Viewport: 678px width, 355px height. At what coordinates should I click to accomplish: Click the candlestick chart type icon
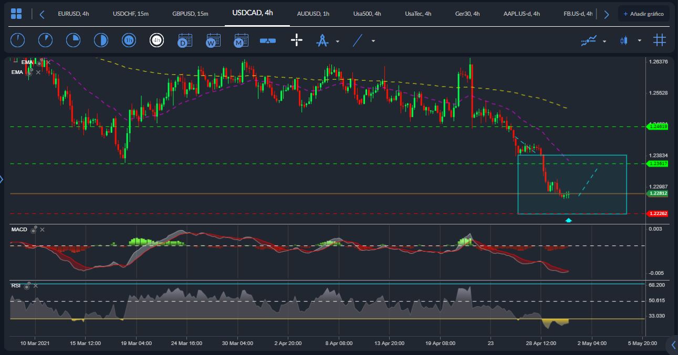tap(624, 40)
